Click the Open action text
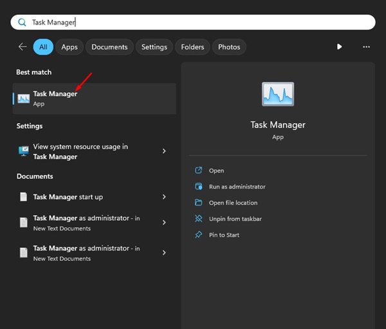The image size is (386, 329). point(217,171)
